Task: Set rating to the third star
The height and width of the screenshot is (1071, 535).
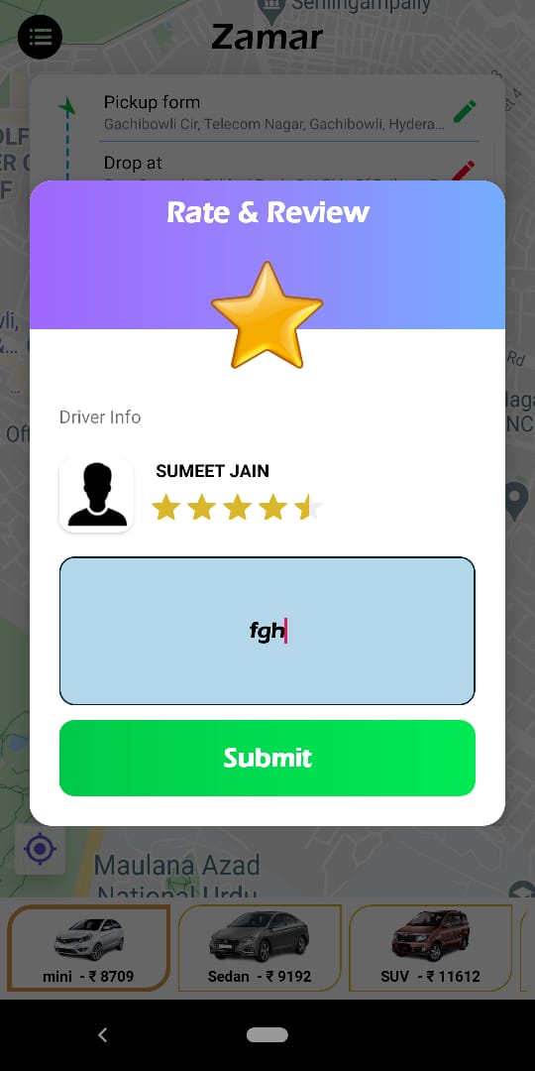Action: pos(238,508)
